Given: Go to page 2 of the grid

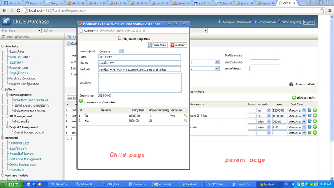Looking at the screenshot, I should [71, 139].
